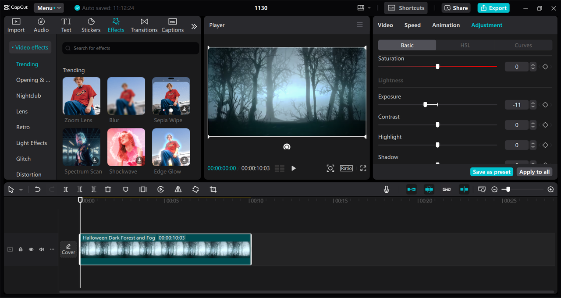561x298 pixels.
Task: Open the Audio tab
Action: pos(41,25)
